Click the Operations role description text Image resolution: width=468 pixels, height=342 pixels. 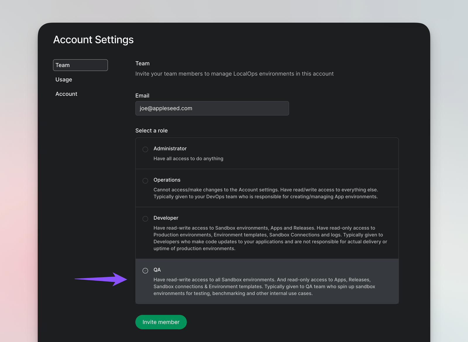[266, 193]
